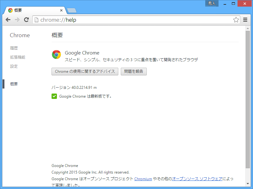Screen dimensions: 253x189
Task: Open a new tab
Action: pos(72,10)
